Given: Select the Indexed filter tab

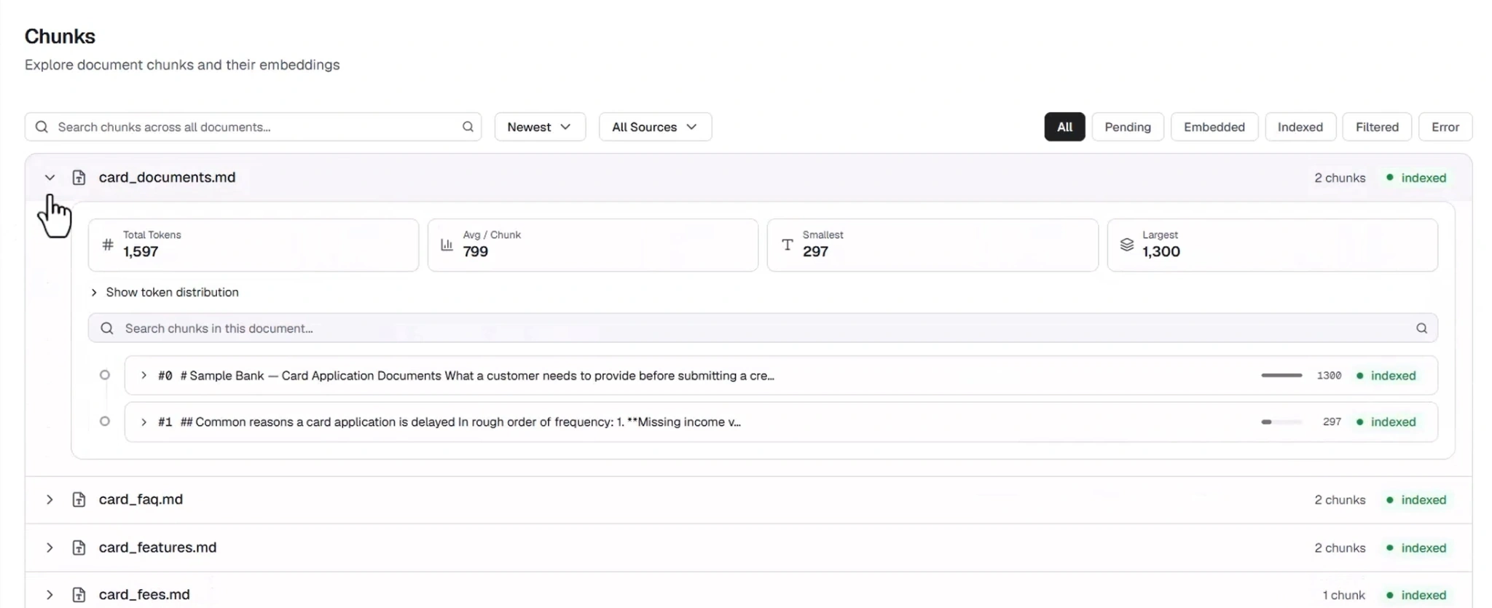Looking at the screenshot, I should click(1300, 127).
